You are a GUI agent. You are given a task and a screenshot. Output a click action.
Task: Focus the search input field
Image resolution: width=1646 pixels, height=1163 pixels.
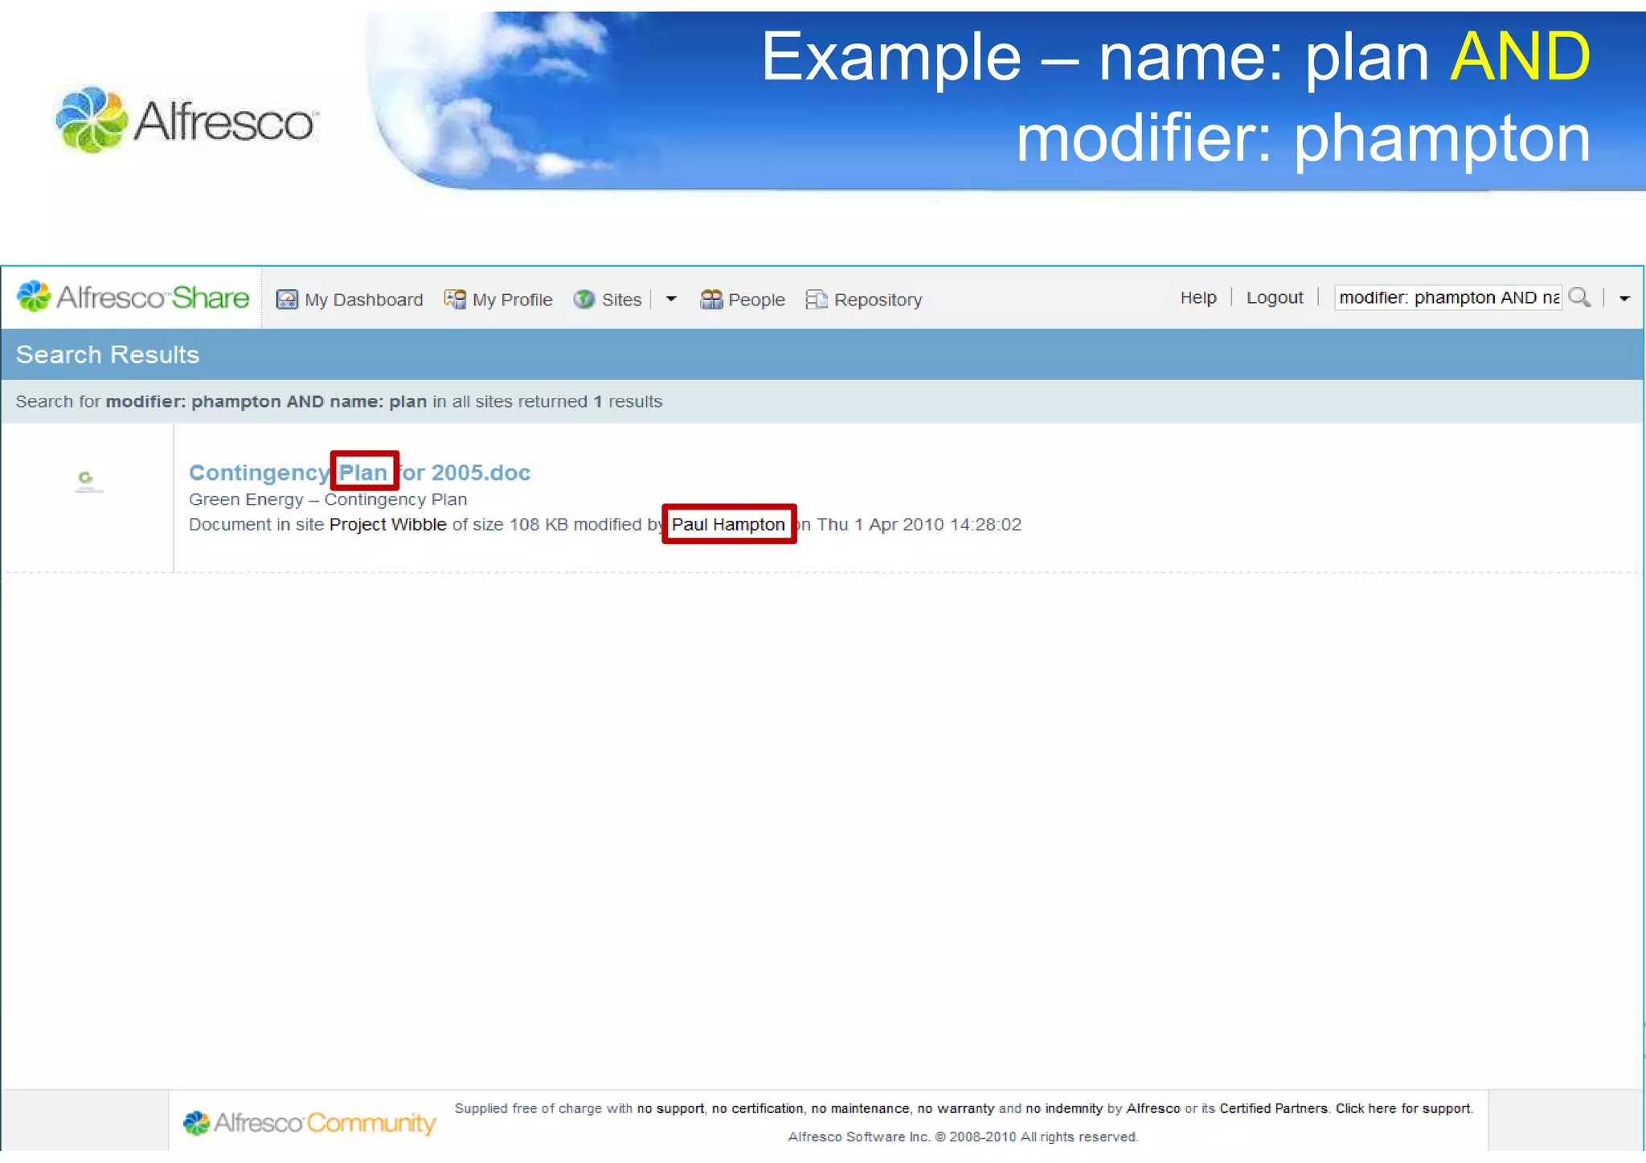pyautogui.click(x=1448, y=297)
